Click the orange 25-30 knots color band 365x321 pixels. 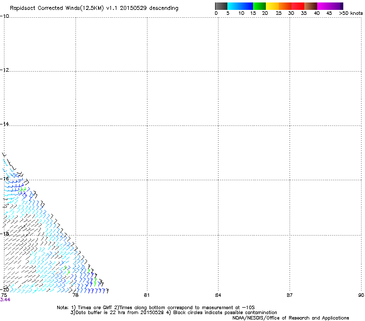tap(285, 6)
